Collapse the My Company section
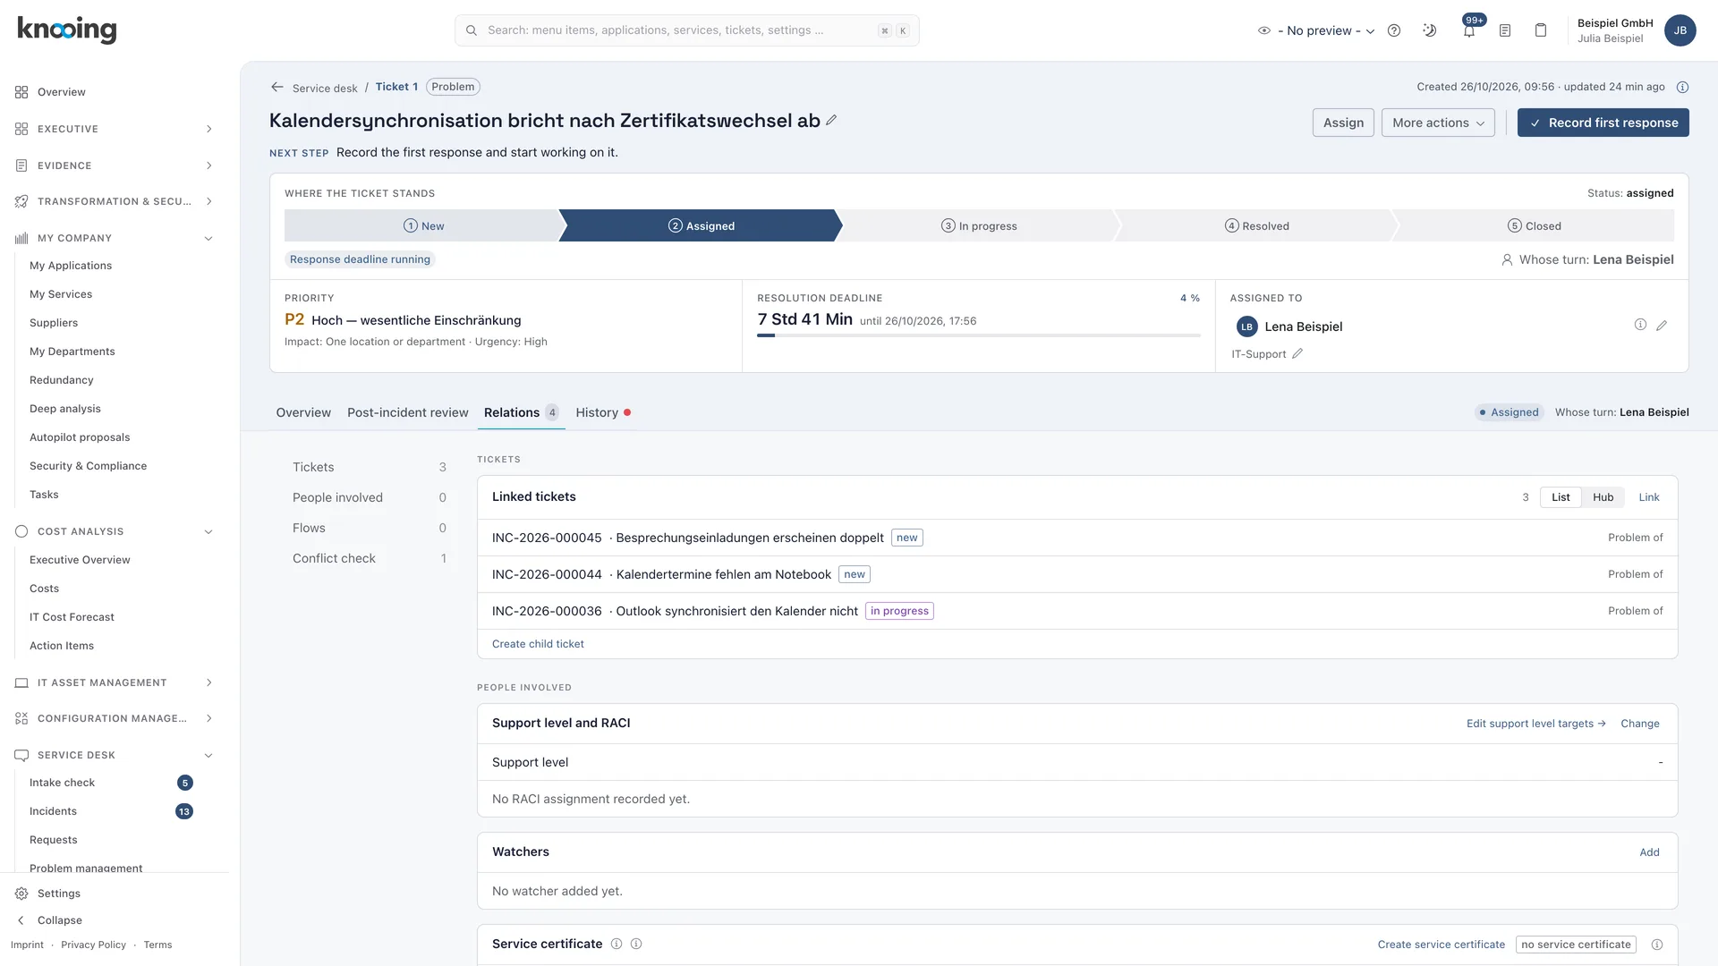The width and height of the screenshot is (1718, 966). [x=115, y=238]
